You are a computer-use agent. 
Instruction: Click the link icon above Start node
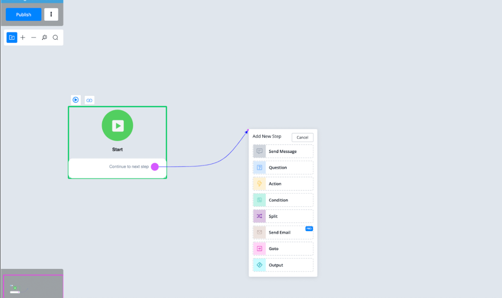click(x=89, y=100)
